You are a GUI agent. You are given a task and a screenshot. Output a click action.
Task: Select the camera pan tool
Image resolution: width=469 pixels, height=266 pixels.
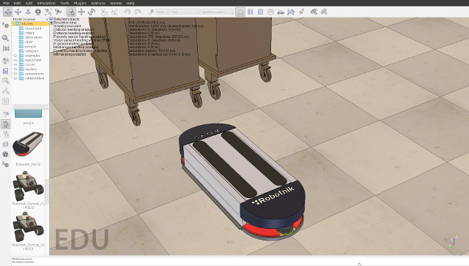[8, 12]
